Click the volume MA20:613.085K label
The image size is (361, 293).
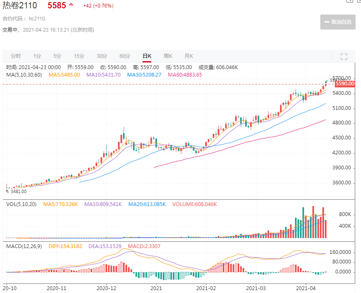(x=147, y=204)
